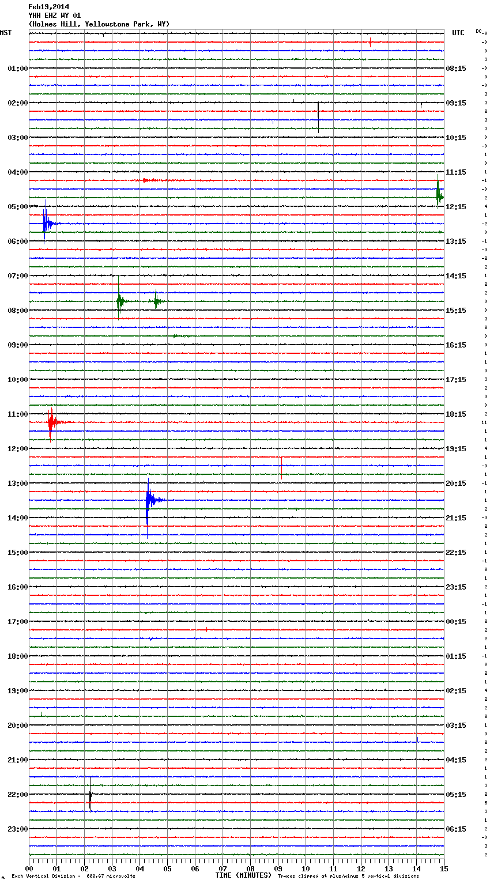Click the YHH EHZ WY 01 station code

(55, 16)
